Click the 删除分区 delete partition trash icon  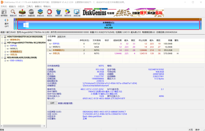[59, 13]
